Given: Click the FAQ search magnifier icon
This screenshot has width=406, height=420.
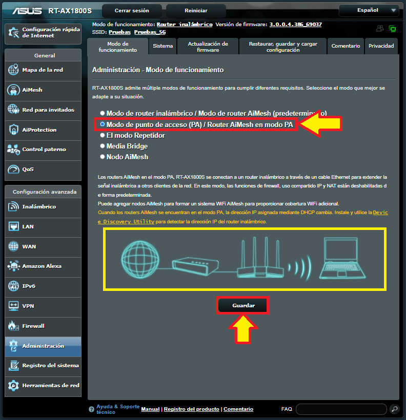Looking at the screenshot, I should tap(394, 409).
